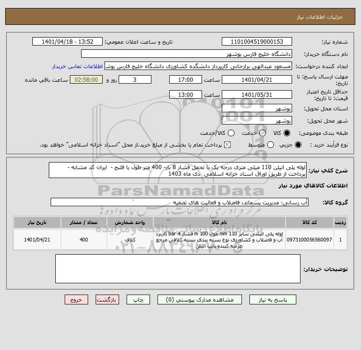Image resolution: width=361 pixels, height=350 pixels.
Task: Click the تاریخ نیاز column header
Action: click(x=37, y=222)
